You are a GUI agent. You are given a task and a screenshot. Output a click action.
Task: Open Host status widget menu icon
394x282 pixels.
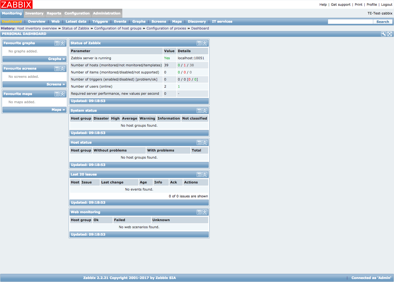click(x=199, y=143)
